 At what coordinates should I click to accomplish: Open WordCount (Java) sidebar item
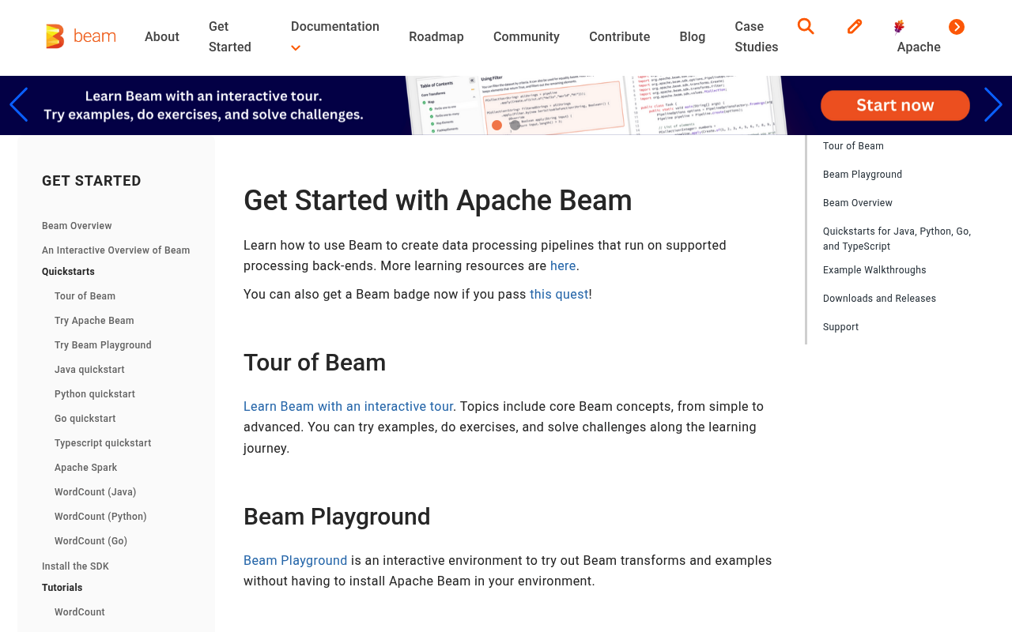coord(95,492)
